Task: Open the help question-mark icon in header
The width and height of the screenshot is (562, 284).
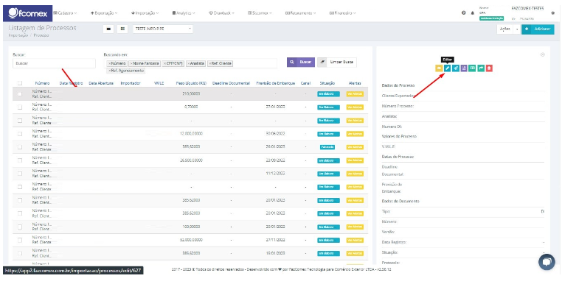Action: point(464,13)
